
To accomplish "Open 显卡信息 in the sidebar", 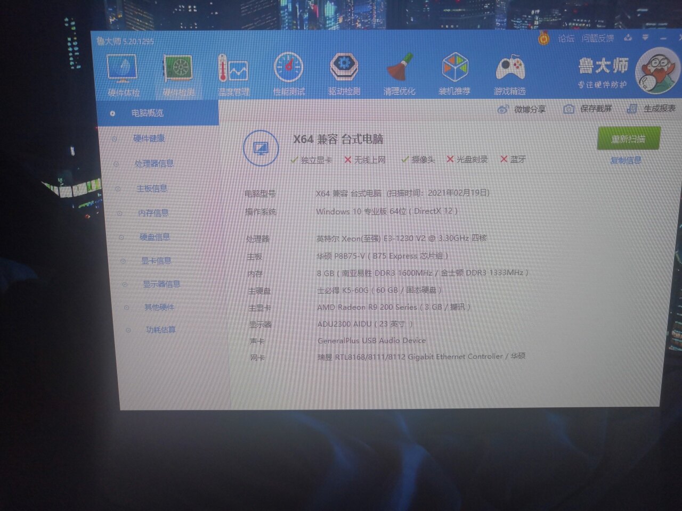I will click(x=156, y=261).
